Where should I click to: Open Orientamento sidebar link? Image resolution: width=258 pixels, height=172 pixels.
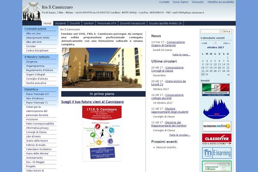coord(34,158)
